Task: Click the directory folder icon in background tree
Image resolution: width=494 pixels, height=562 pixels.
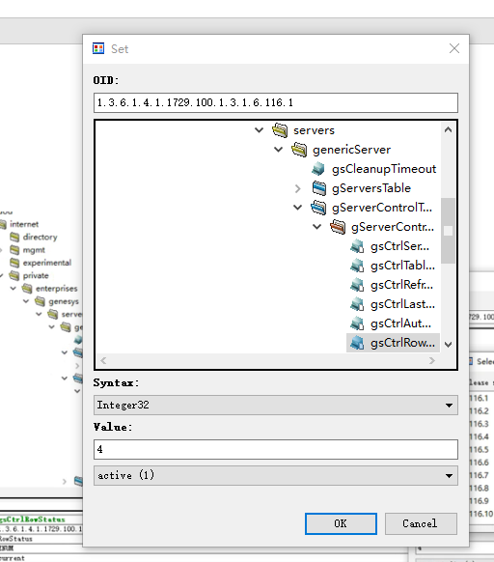Action: 14,237
